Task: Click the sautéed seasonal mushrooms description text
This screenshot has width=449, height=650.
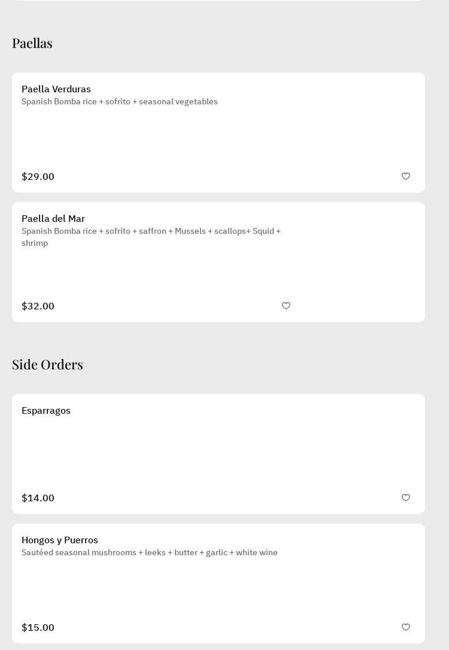Action: pyautogui.click(x=150, y=553)
